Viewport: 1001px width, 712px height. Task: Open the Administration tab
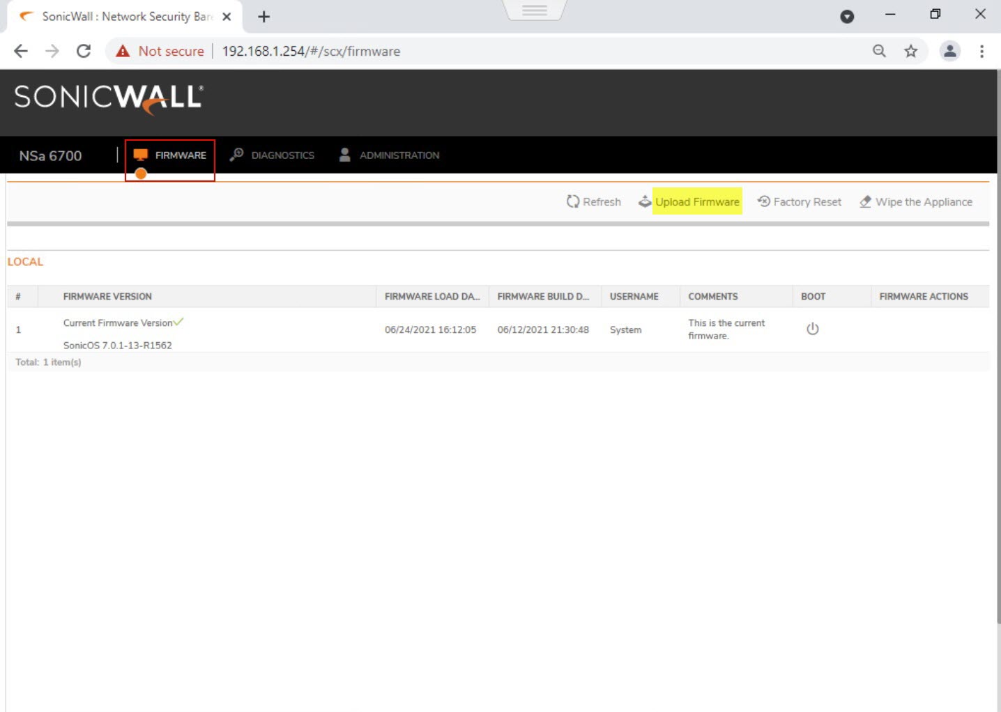389,155
